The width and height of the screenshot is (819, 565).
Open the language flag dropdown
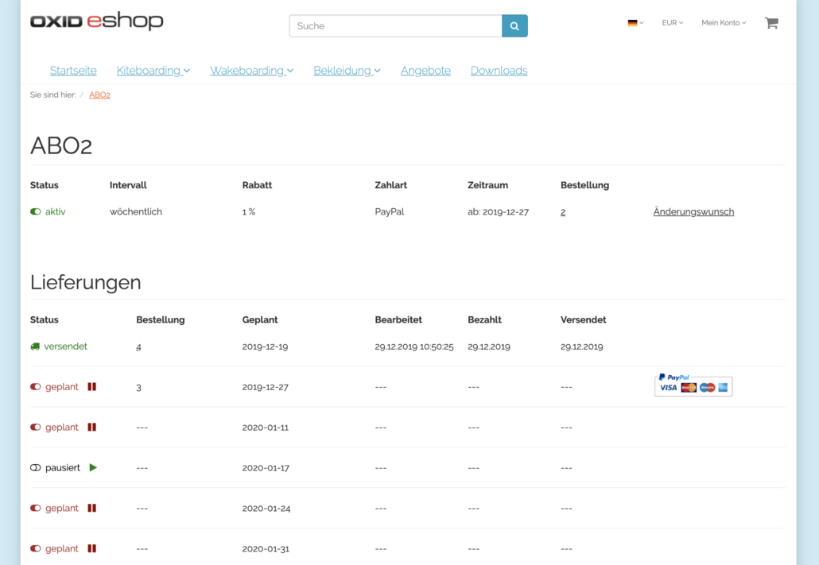click(x=635, y=23)
